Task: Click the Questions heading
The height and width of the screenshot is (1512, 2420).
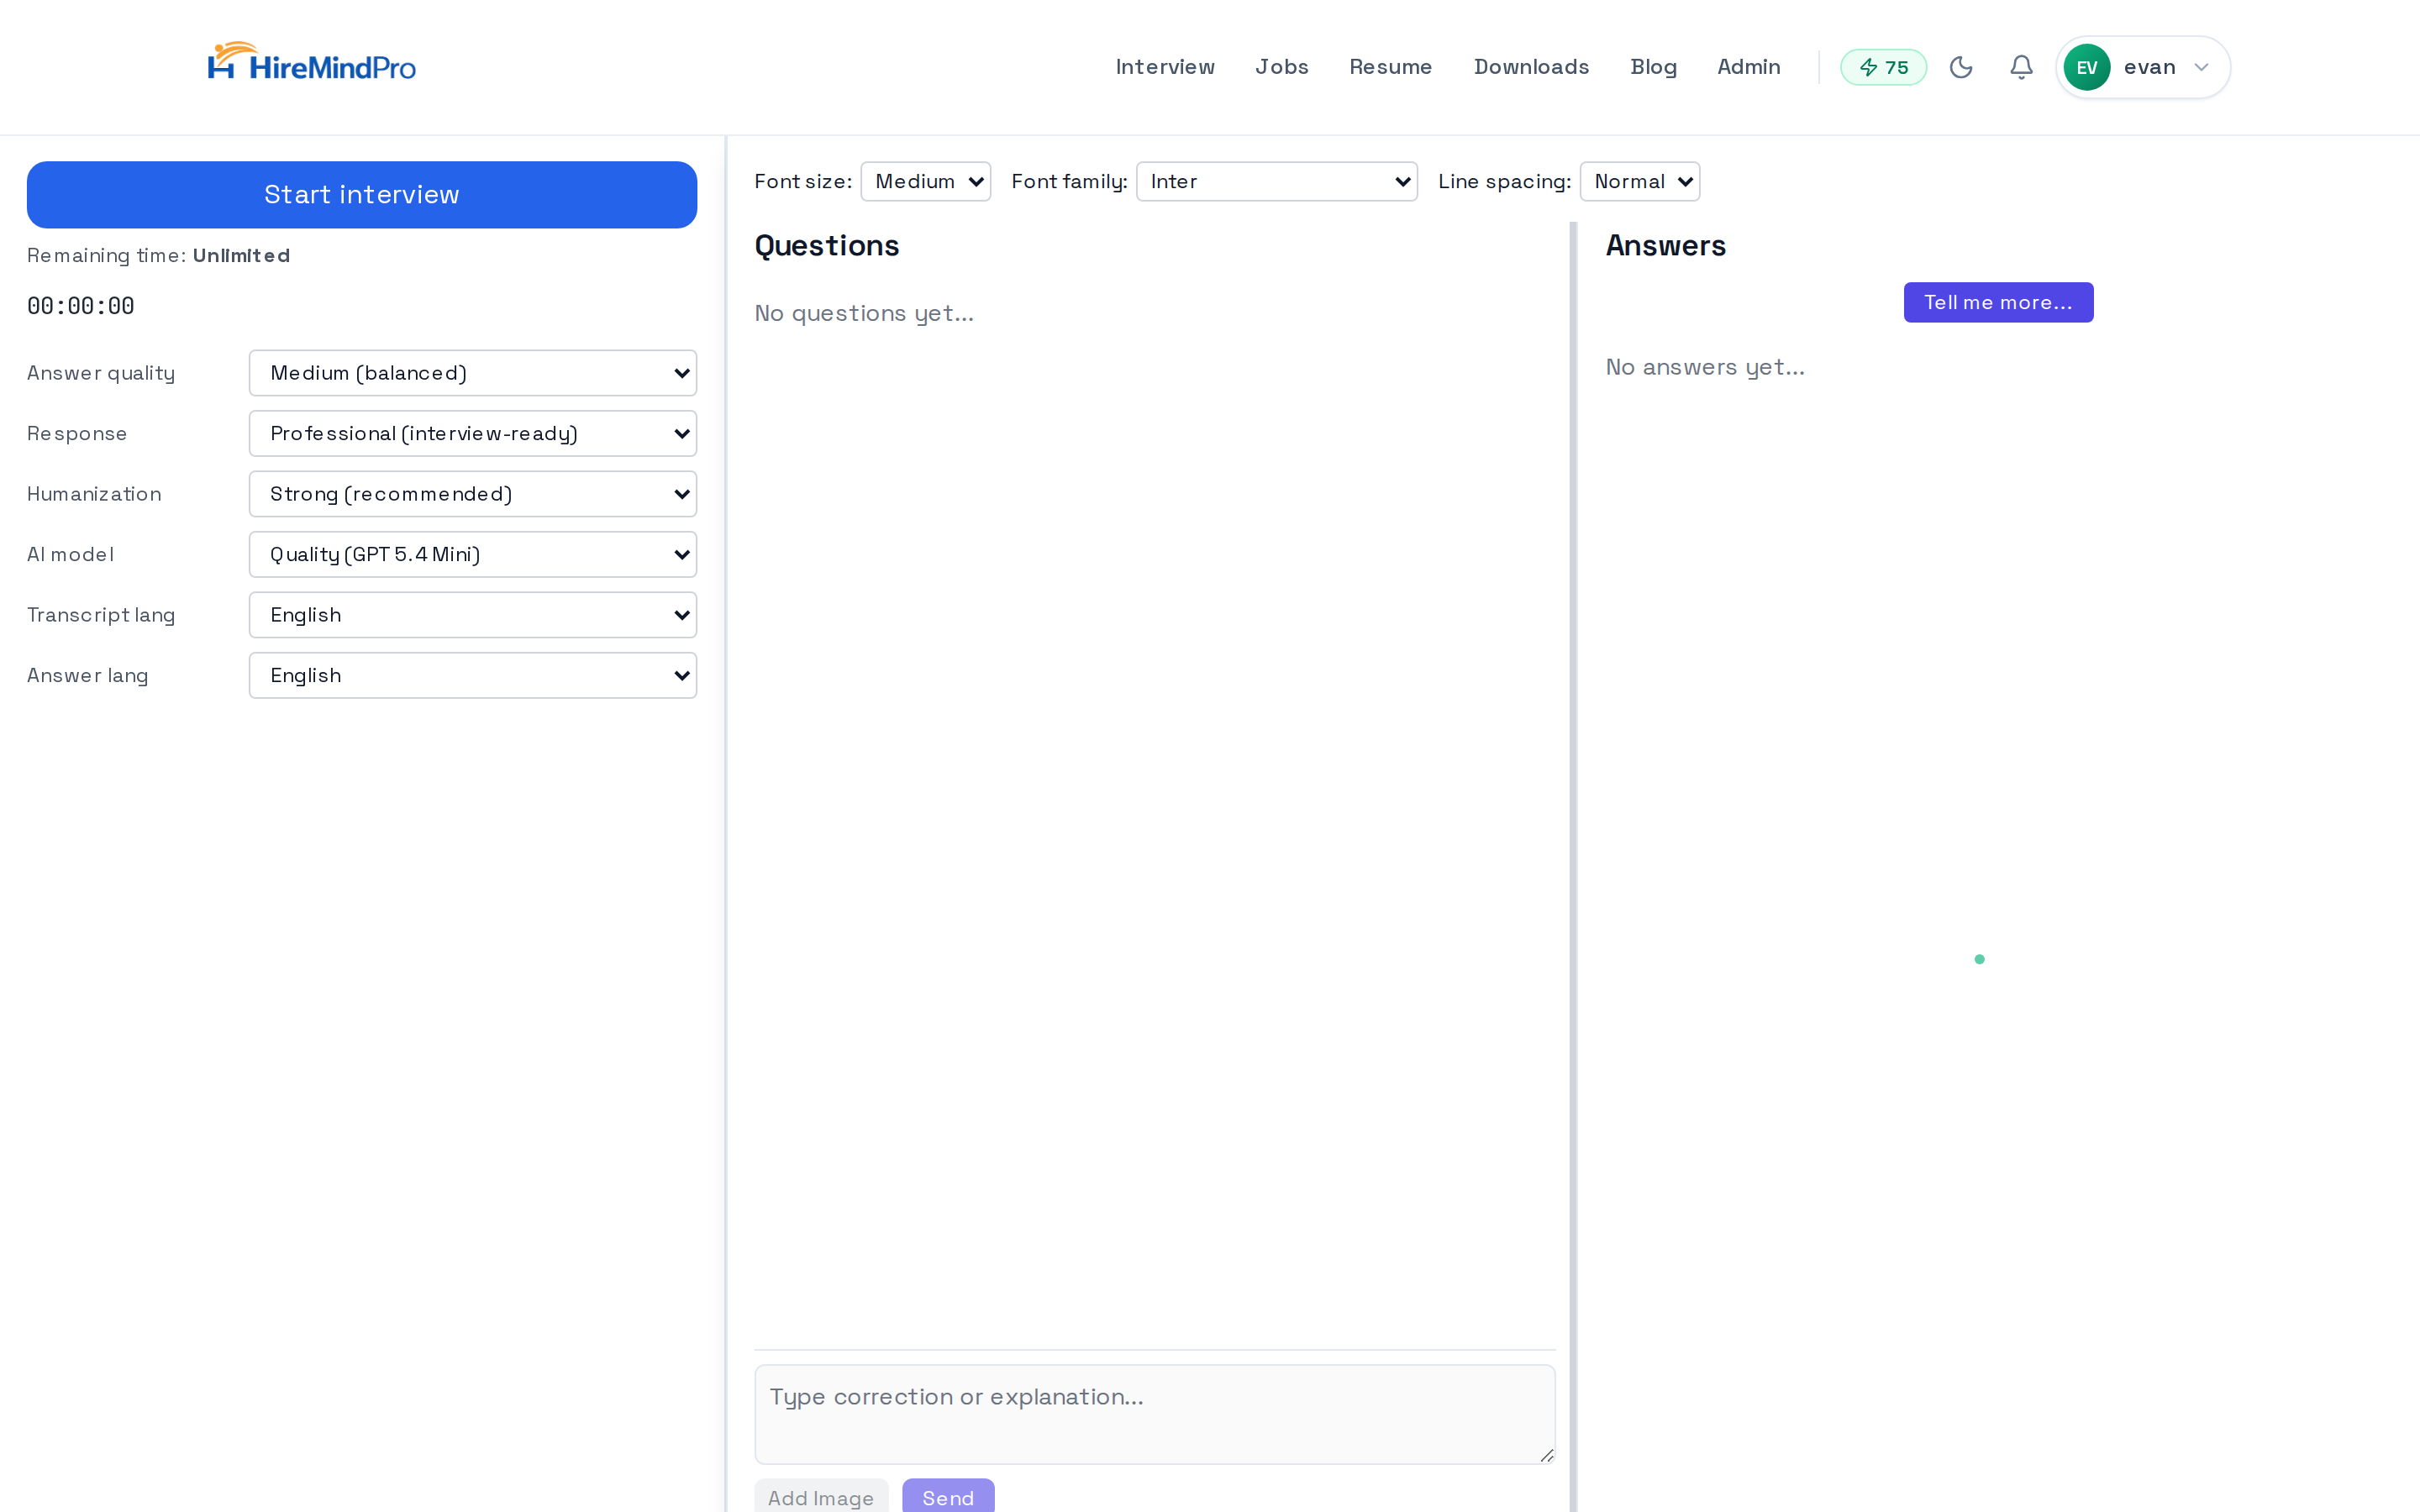Action: click(827, 246)
